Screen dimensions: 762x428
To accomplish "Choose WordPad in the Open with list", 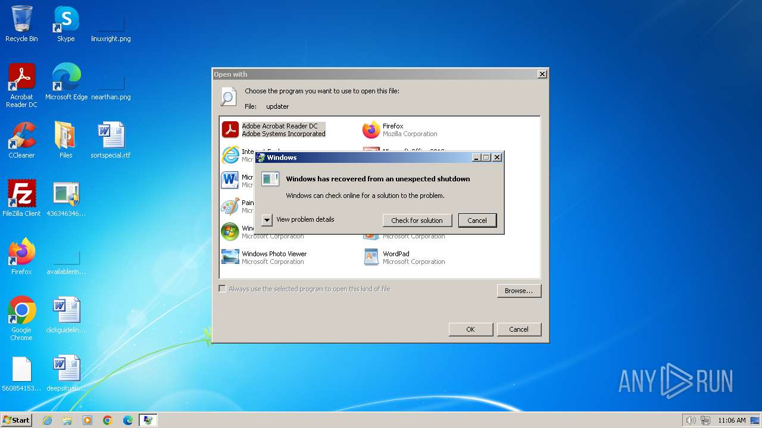I will pyautogui.click(x=404, y=257).
